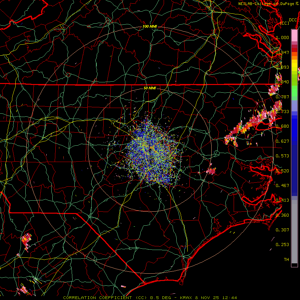Click the 0.627 scale value
Viewport: 300px width, 300px height.
click(x=282, y=141)
